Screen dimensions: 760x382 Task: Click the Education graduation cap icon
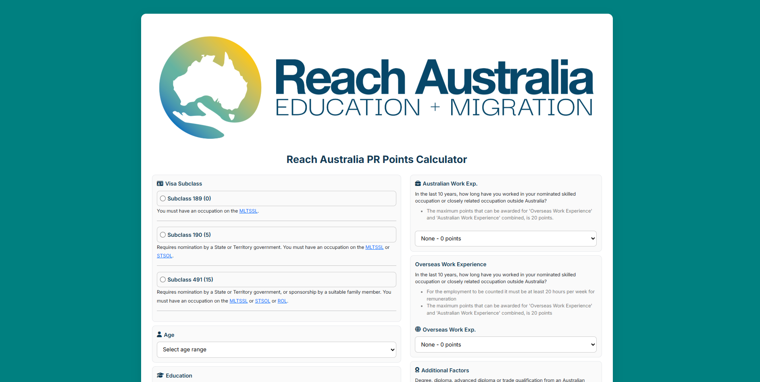(x=160, y=375)
